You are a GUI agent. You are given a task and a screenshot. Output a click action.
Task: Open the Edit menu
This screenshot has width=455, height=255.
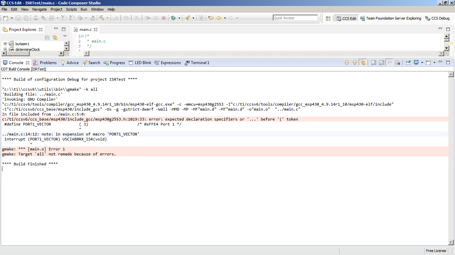point(14,9)
